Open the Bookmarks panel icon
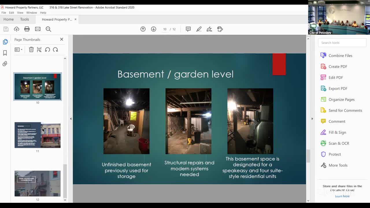This screenshot has height=208, width=370. pos(5,53)
